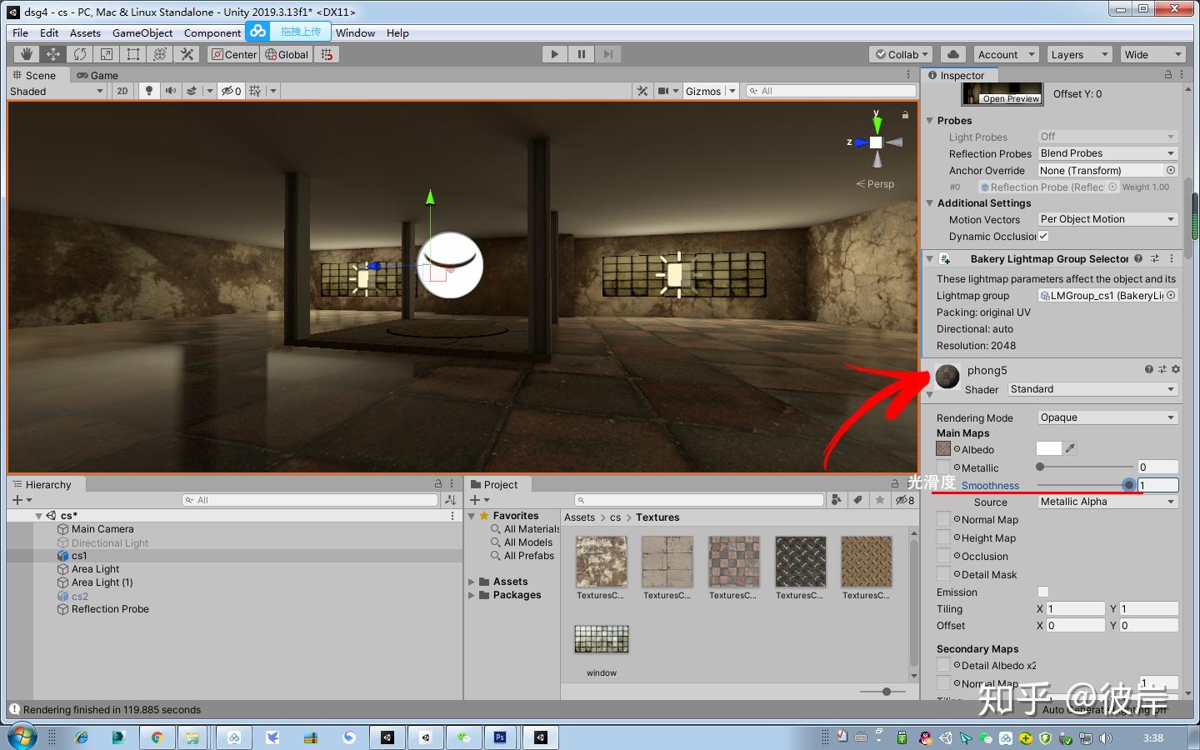Toggle scene lighting in the Scene view toolbar
The height and width of the screenshot is (750, 1200).
point(148,91)
